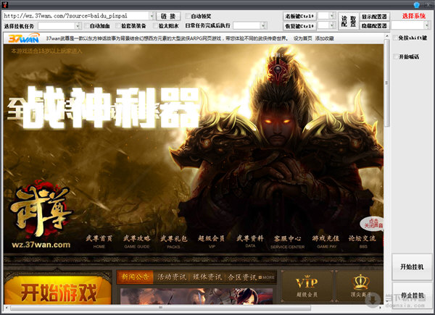The height and width of the screenshot is (315, 435).
Task: Click the scroll-up arrow of the webpage
Action: click(386, 36)
